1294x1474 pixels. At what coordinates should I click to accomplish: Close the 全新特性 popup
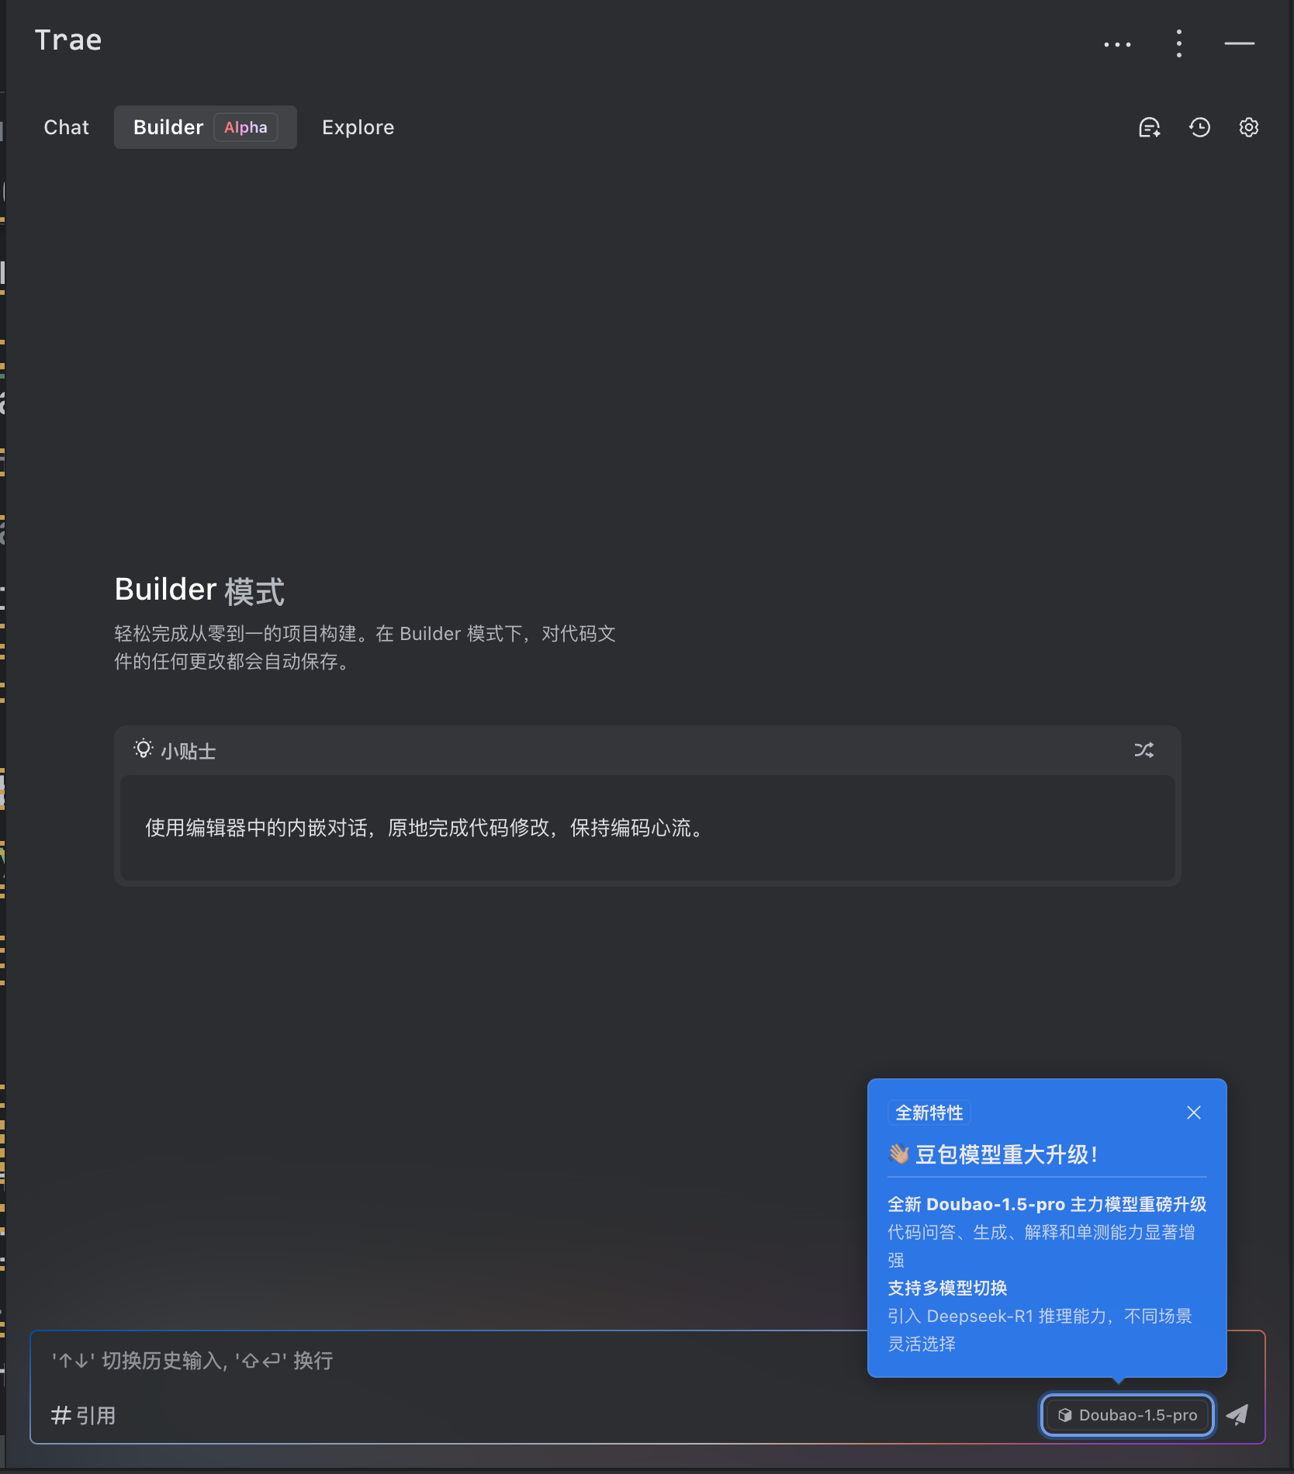[x=1194, y=1112]
